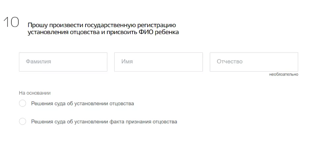
Task: Select radio circle for Решения суда об установлении отцовства
Action: tap(22, 103)
